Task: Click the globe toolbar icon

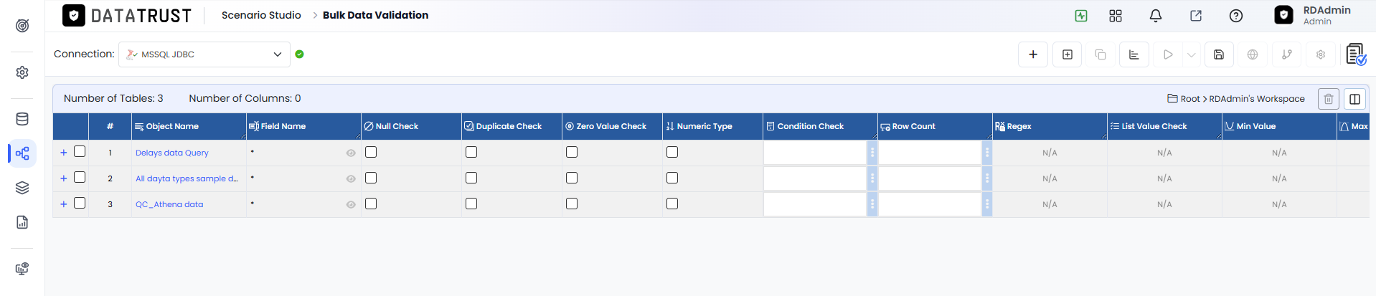Action: coord(1253,54)
